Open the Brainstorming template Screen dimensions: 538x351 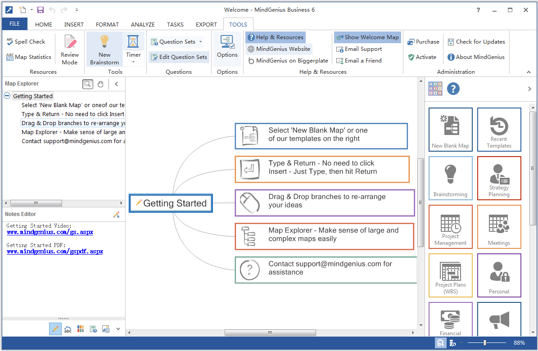point(451,178)
